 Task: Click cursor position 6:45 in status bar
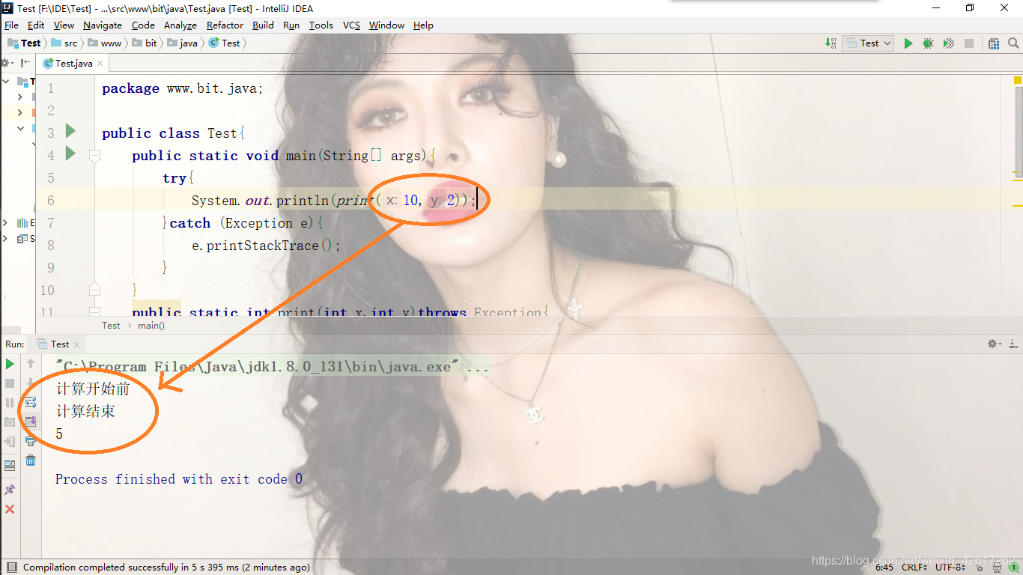(x=884, y=568)
